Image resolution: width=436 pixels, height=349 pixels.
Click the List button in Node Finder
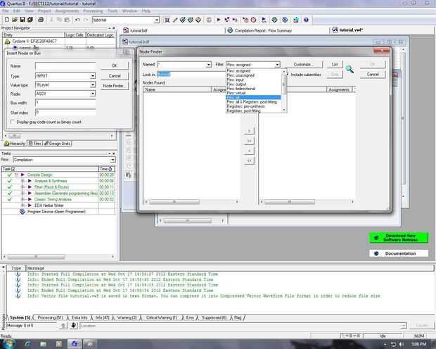335,64
